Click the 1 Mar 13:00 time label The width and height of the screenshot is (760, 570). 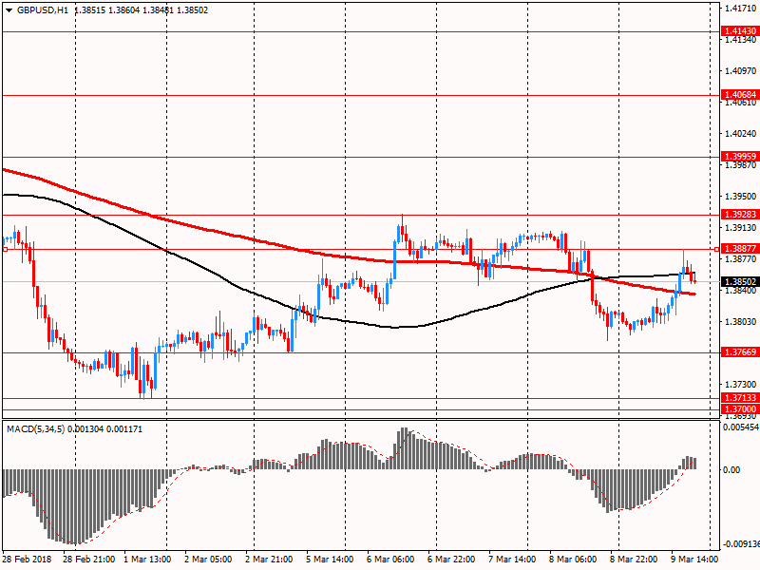[x=147, y=559]
